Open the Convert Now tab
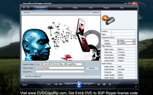This screenshot has height=95, width=153. click(x=41, y=8)
